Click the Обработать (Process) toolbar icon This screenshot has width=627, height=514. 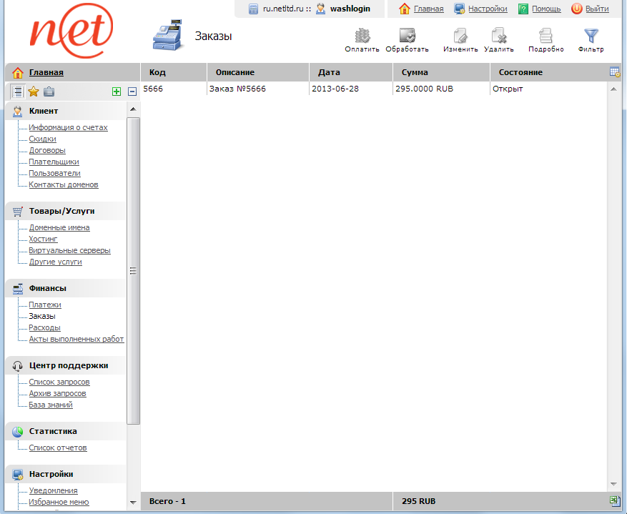[407, 36]
